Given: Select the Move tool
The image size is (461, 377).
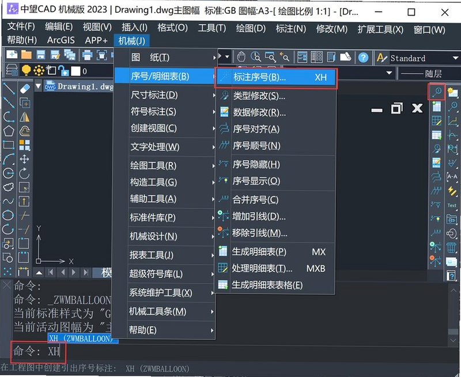Looking at the screenshot, I should point(24,159).
